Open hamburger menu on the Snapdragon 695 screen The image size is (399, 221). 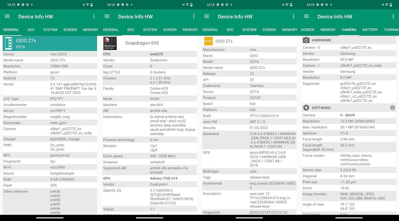click(x=107, y=16)
